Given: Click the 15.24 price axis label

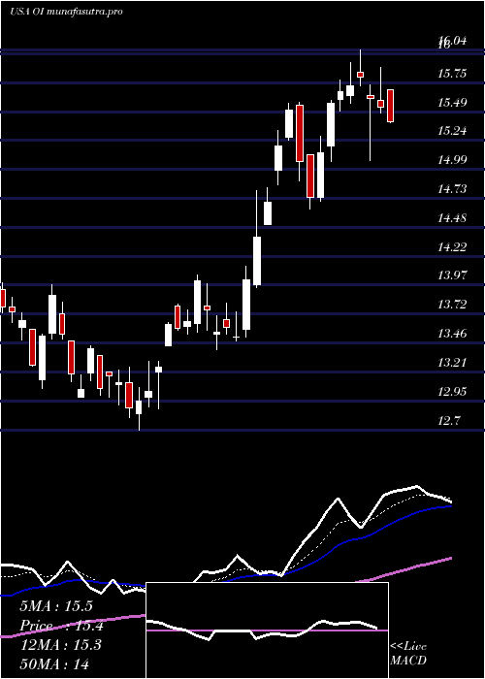Looking at the screenshot, I should 452,131.
